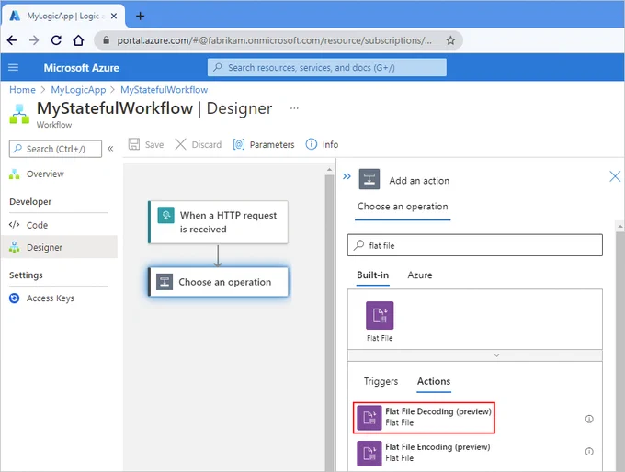Click the Microsoft Azure title

[81, 68]
